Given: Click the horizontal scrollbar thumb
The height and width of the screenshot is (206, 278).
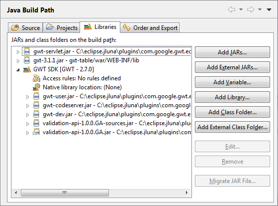Looking at the screenshot, I should coord(65,193).
